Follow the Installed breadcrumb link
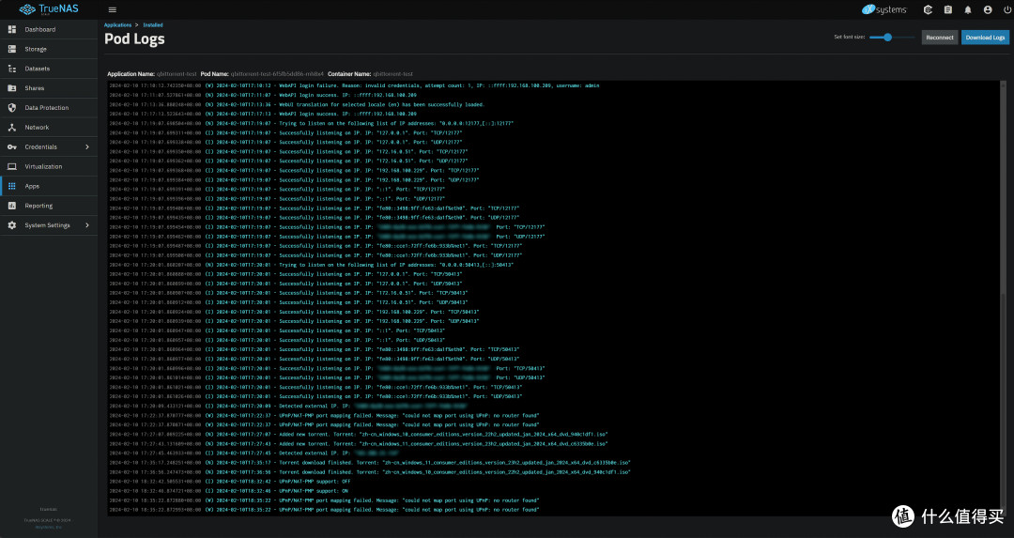This screenshot has height=538, width=1014. 153,25
